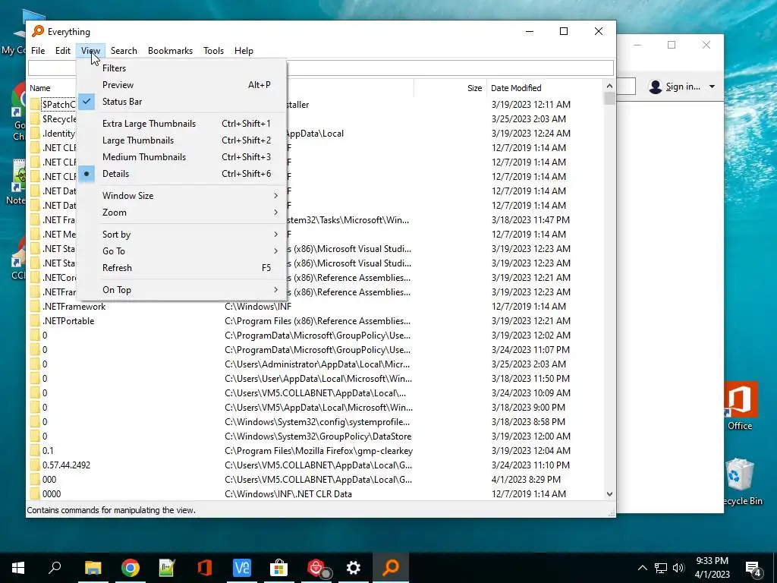
Task: Click Everything app icon in taskbar
Action: pos(391,568)
